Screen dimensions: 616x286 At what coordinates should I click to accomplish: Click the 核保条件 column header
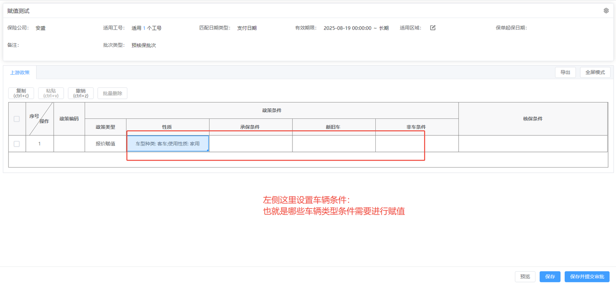533,119
